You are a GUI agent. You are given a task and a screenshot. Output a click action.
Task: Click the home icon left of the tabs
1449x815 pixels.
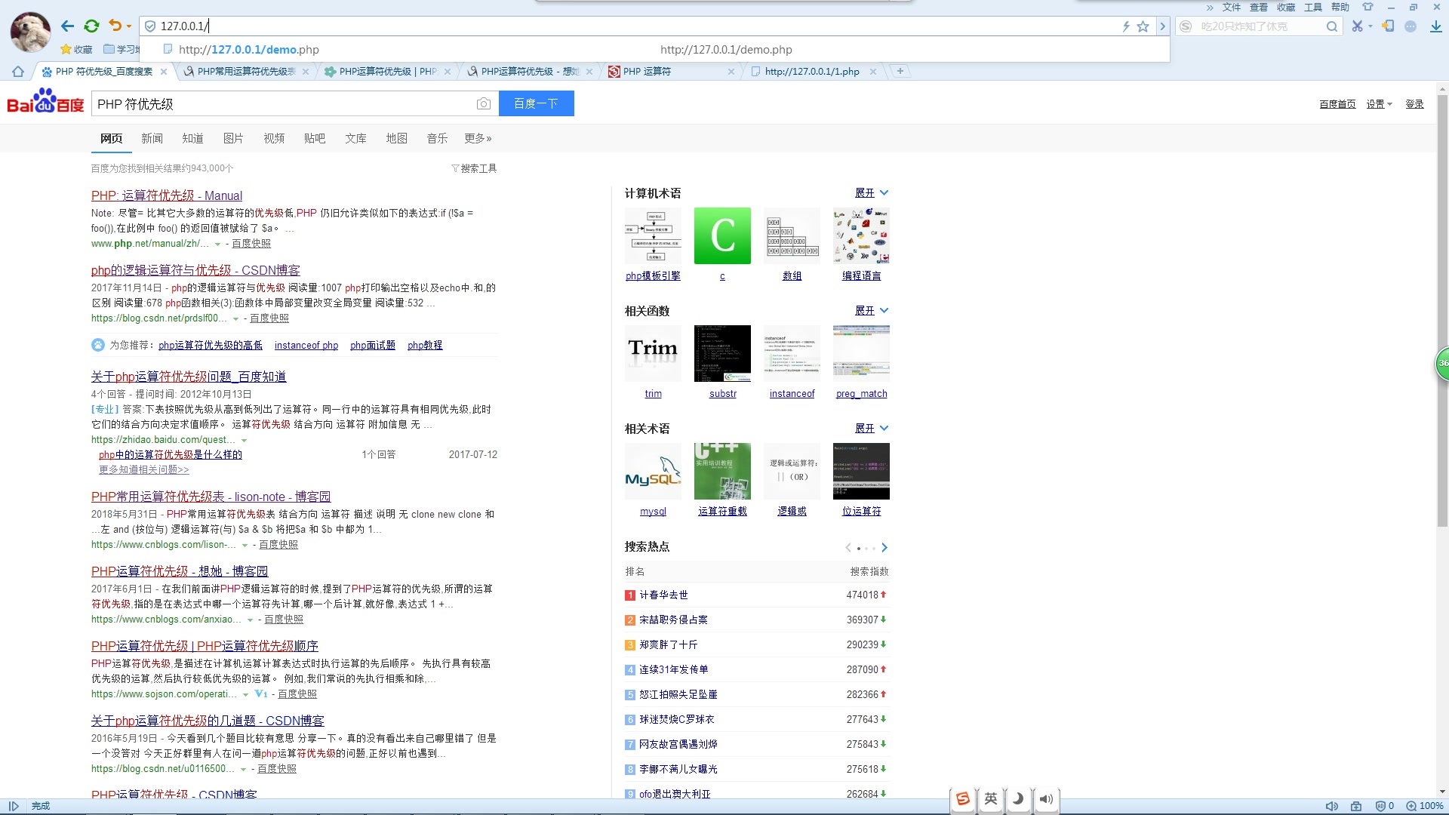click(18, 72)
